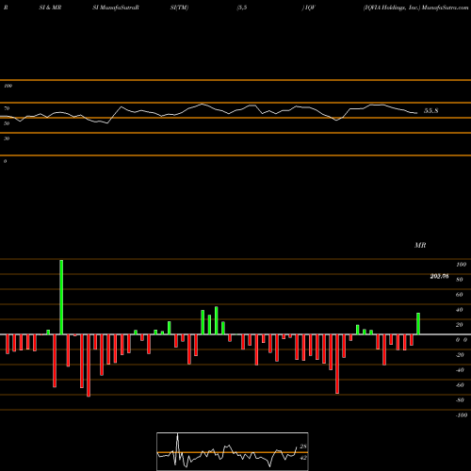
Task: Click the mini chart value 42
Action: 303,458
